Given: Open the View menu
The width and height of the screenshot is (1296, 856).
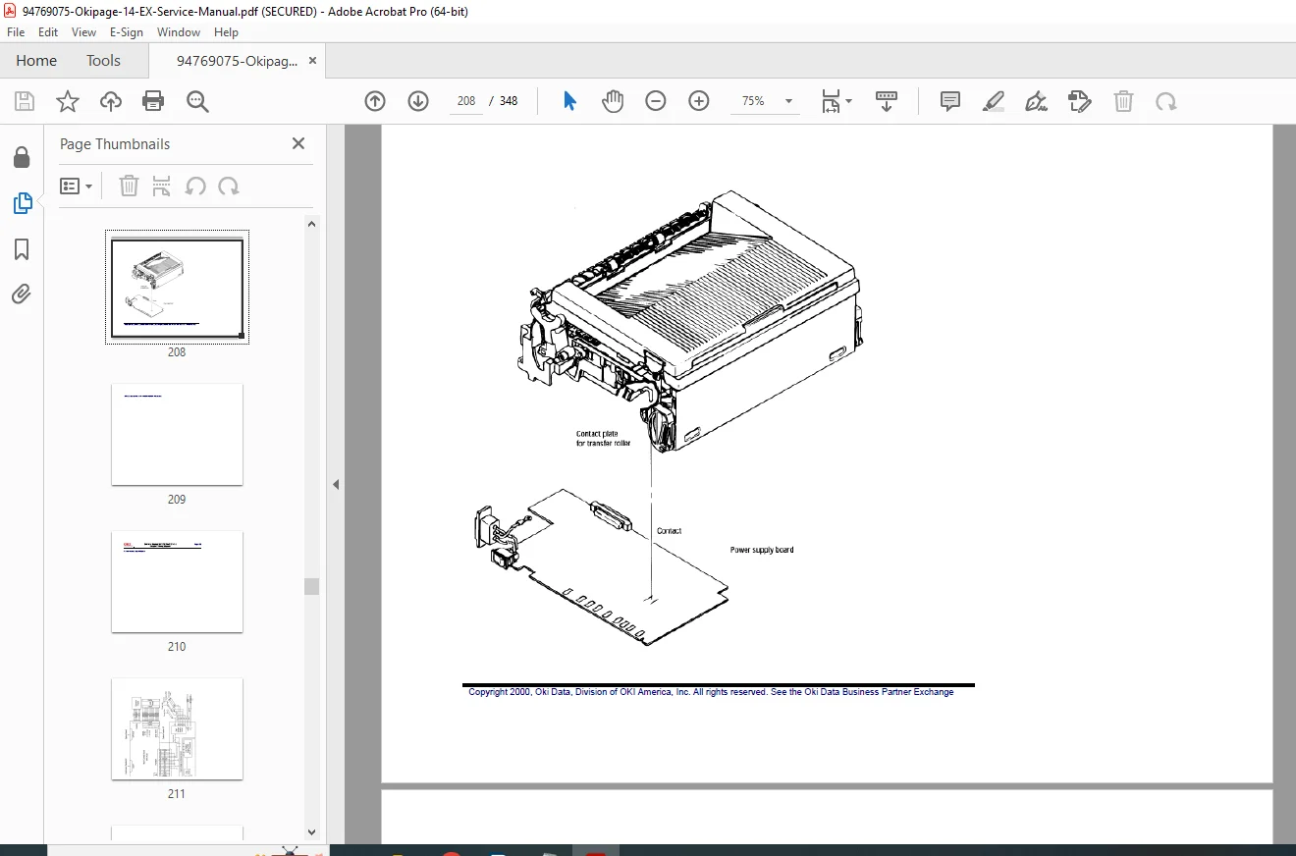Looking at the screenshot, I should [x=84, y=32].
